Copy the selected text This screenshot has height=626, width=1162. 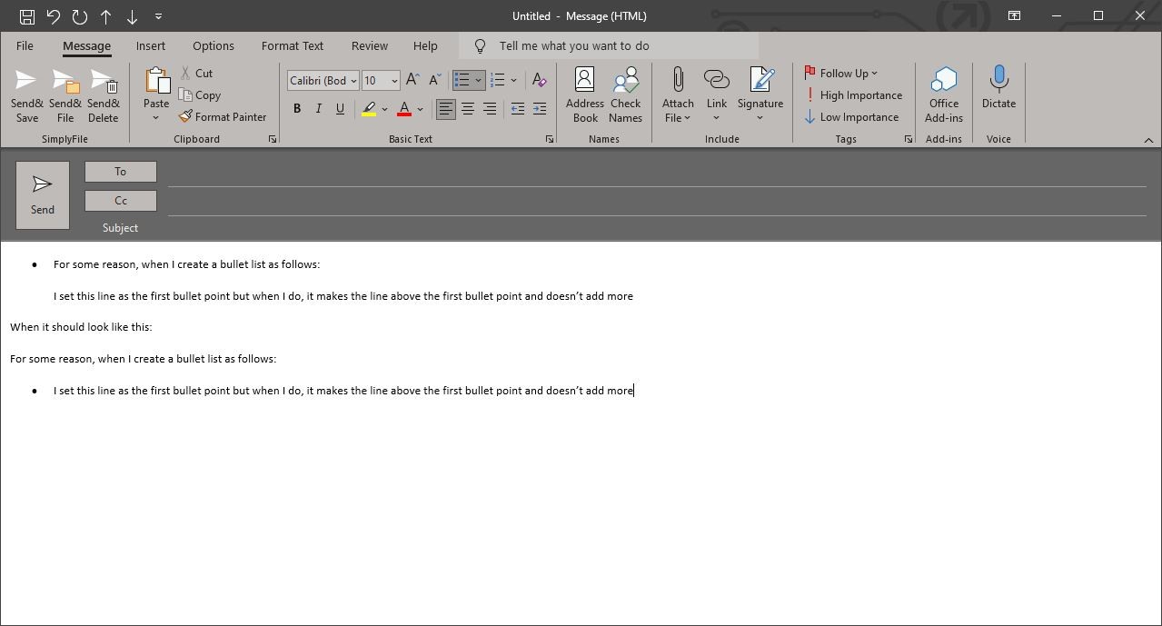tap(200, 94)
